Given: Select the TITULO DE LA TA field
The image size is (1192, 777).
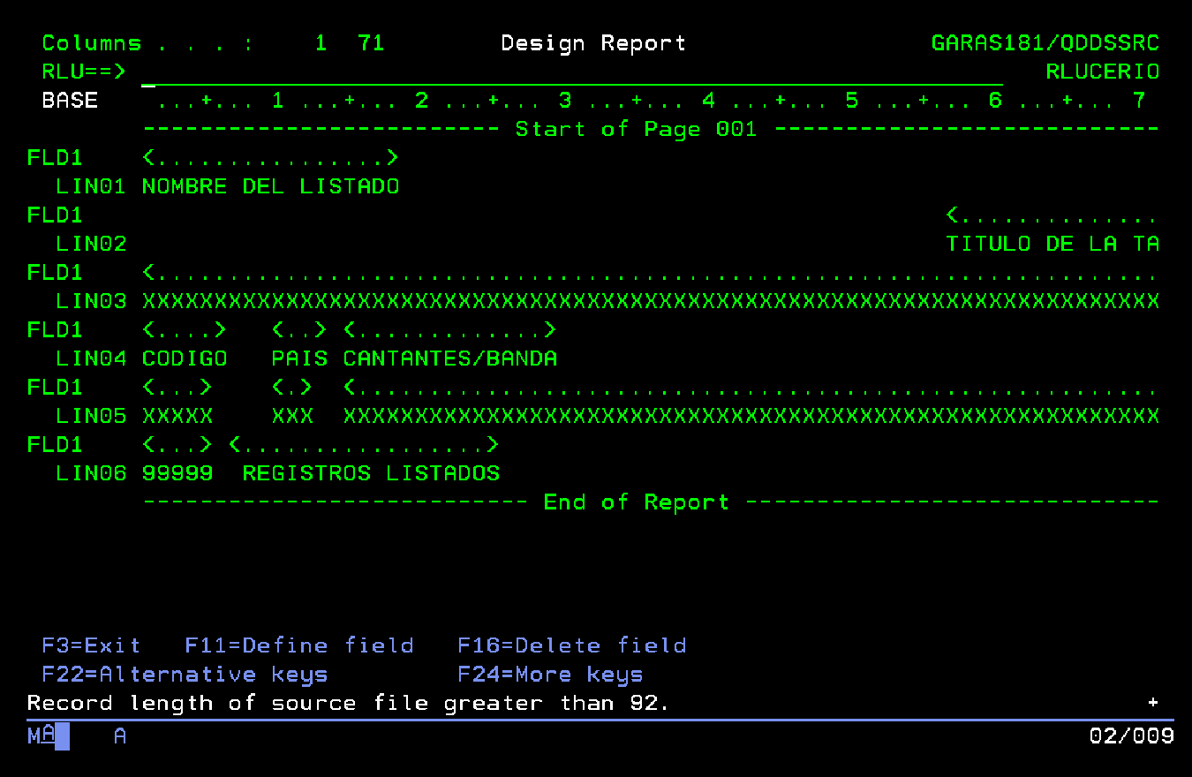Looking at the screenshot, I should coord(1052,244).
